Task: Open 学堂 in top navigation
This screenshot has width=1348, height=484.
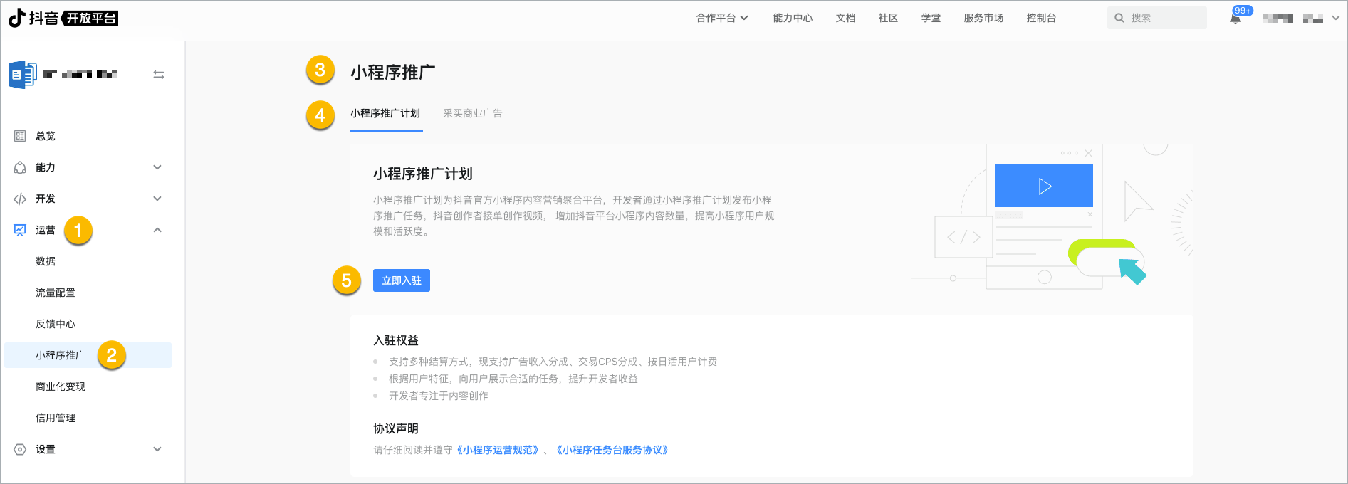Action: [x=931, y=18]
